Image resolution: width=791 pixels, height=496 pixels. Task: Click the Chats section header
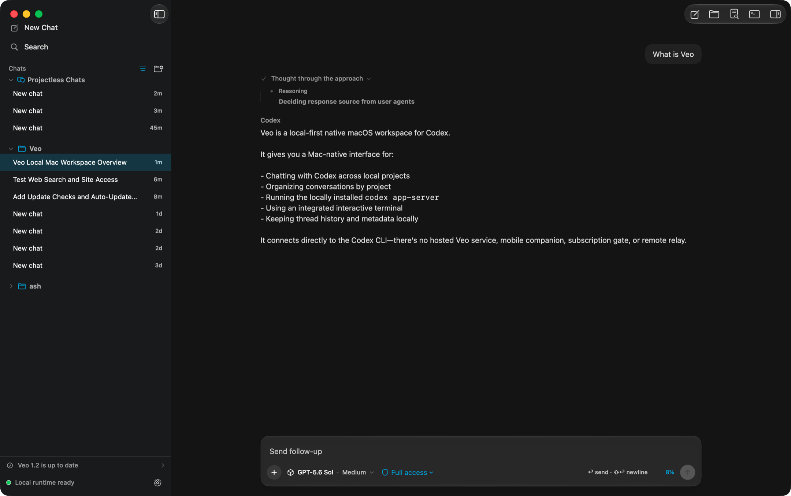coord(17,68)
